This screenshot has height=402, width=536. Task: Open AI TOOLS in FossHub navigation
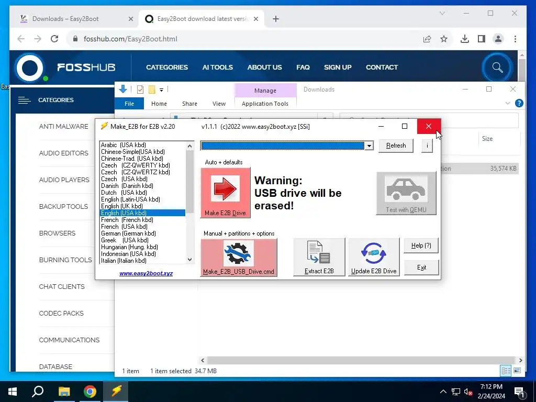(217, 68)
